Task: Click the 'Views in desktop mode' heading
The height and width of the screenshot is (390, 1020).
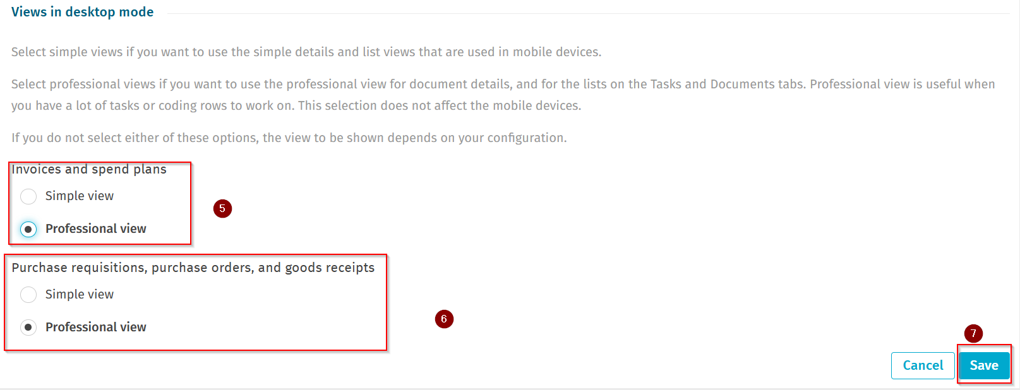Action: pos(83,12)
